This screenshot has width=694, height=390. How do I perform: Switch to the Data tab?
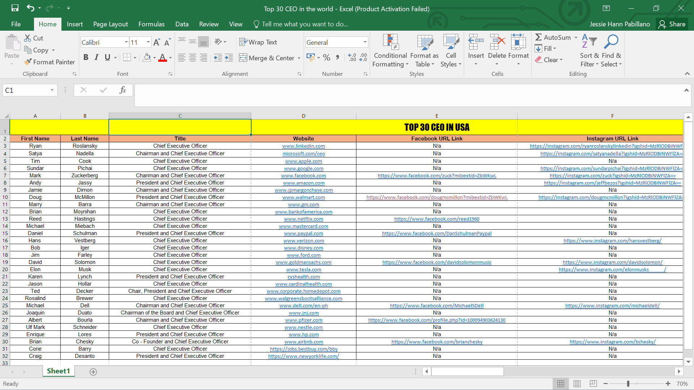(182, 24)
